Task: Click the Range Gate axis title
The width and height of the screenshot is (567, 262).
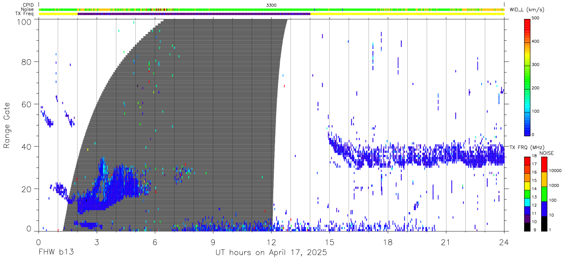Action: pos(7,126)
